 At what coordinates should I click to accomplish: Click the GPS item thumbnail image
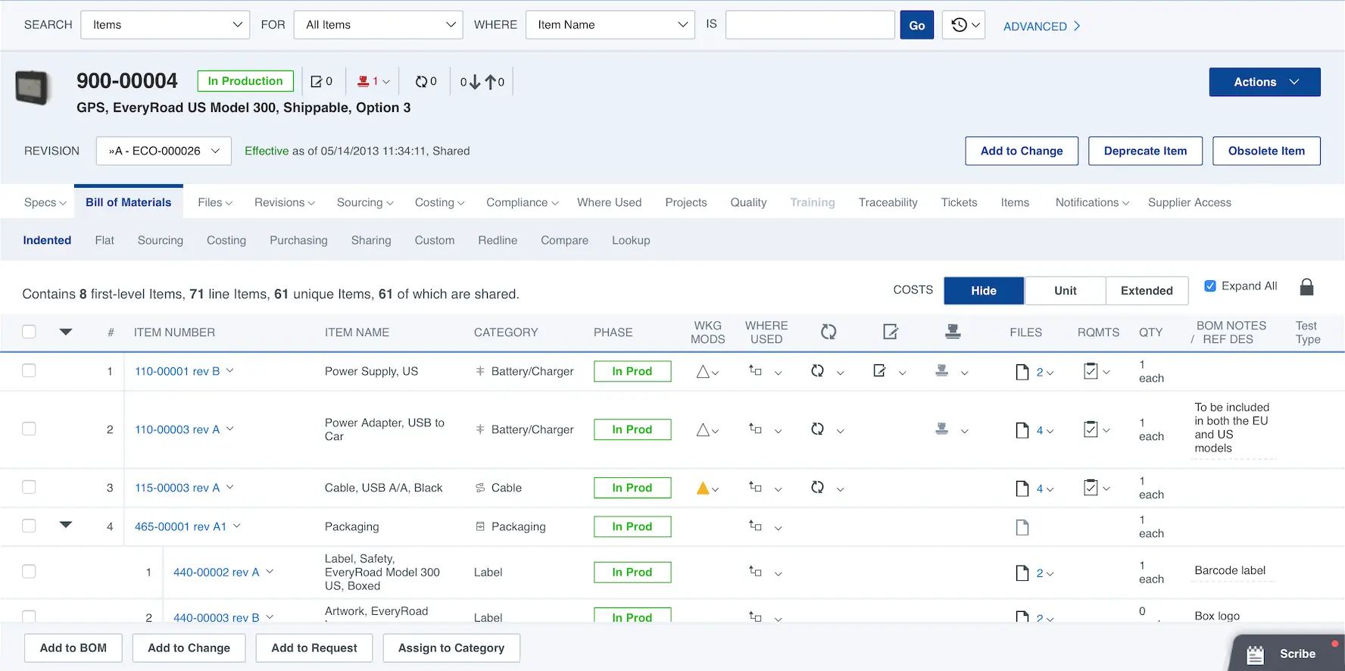(x=33, y=88)
